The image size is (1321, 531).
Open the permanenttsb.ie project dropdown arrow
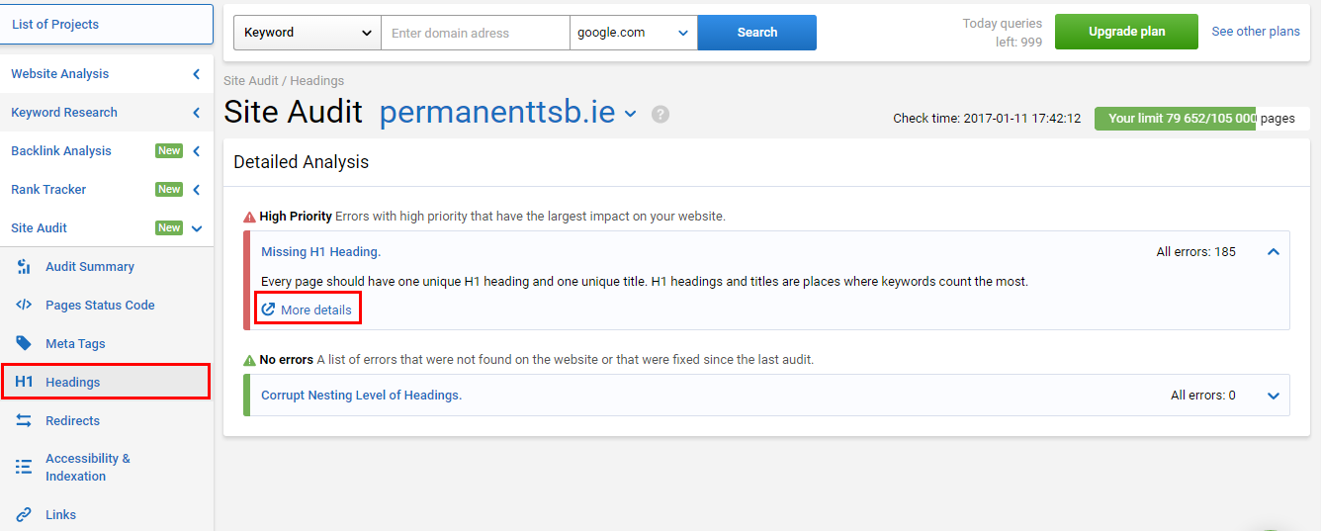click(631, 114)
